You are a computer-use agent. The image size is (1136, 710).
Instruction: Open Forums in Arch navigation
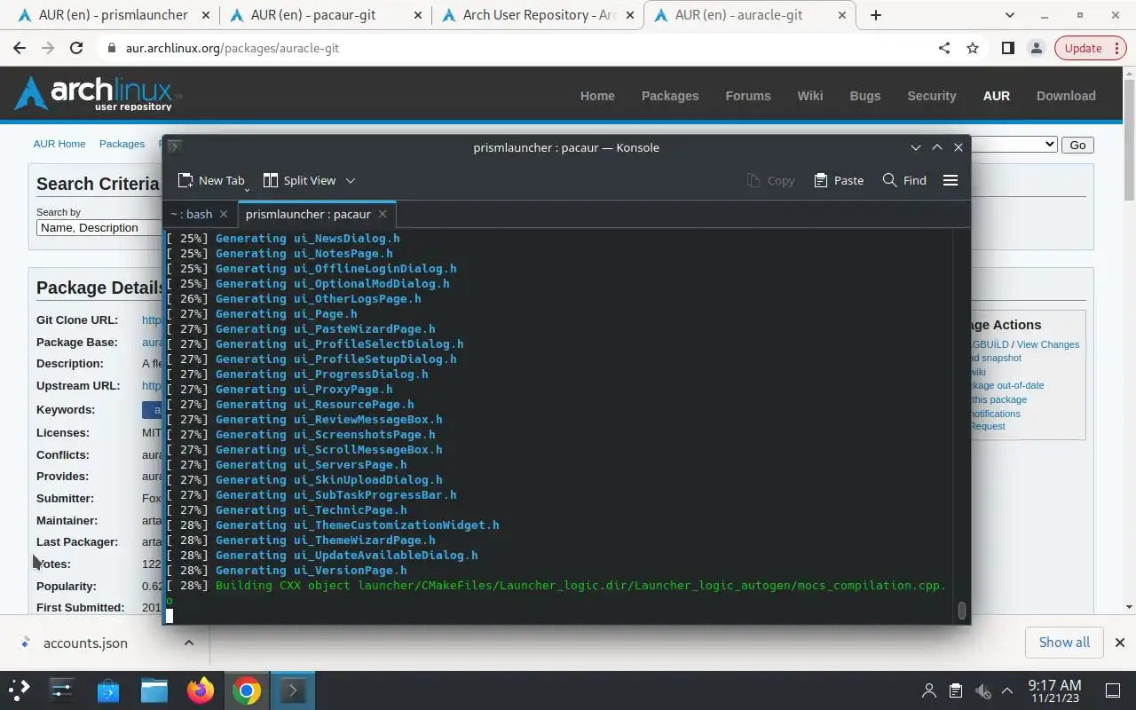click(748, 96)
